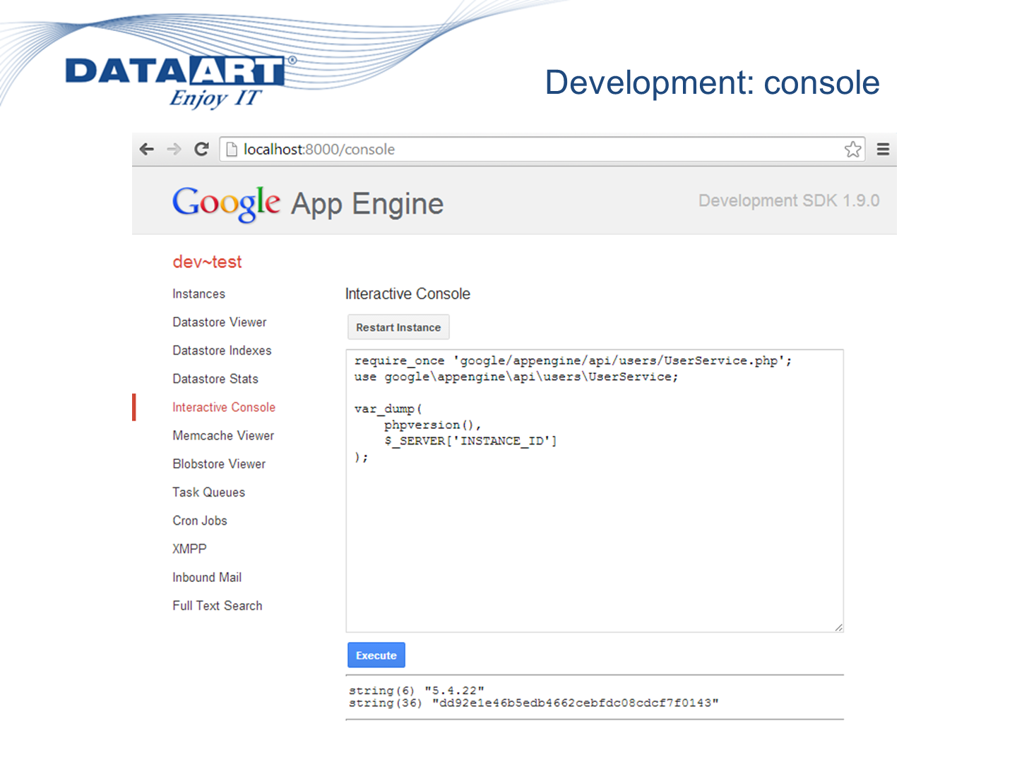This screenshot has width=1017, height=764.
Task: Run the code with Execute button
Action: 376,655
